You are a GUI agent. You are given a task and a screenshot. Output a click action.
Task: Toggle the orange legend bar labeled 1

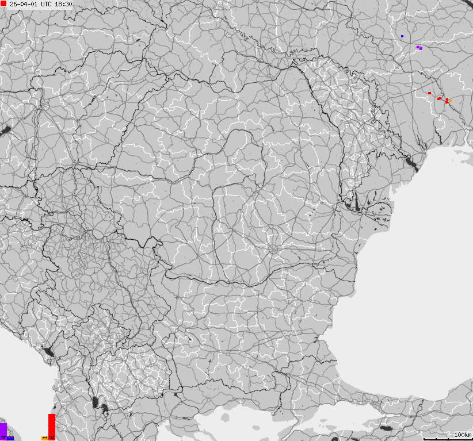[44, 438]
